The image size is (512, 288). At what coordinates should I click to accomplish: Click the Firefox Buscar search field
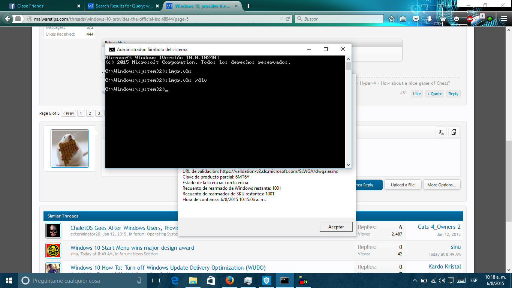point(339,19)
